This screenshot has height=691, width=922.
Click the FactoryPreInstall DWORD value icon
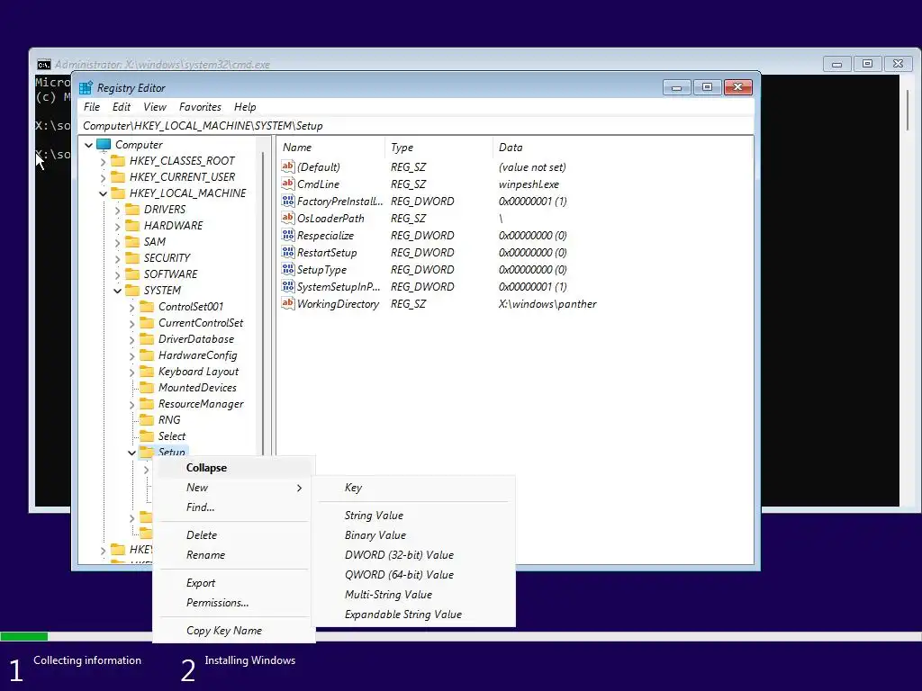point(287,201)
